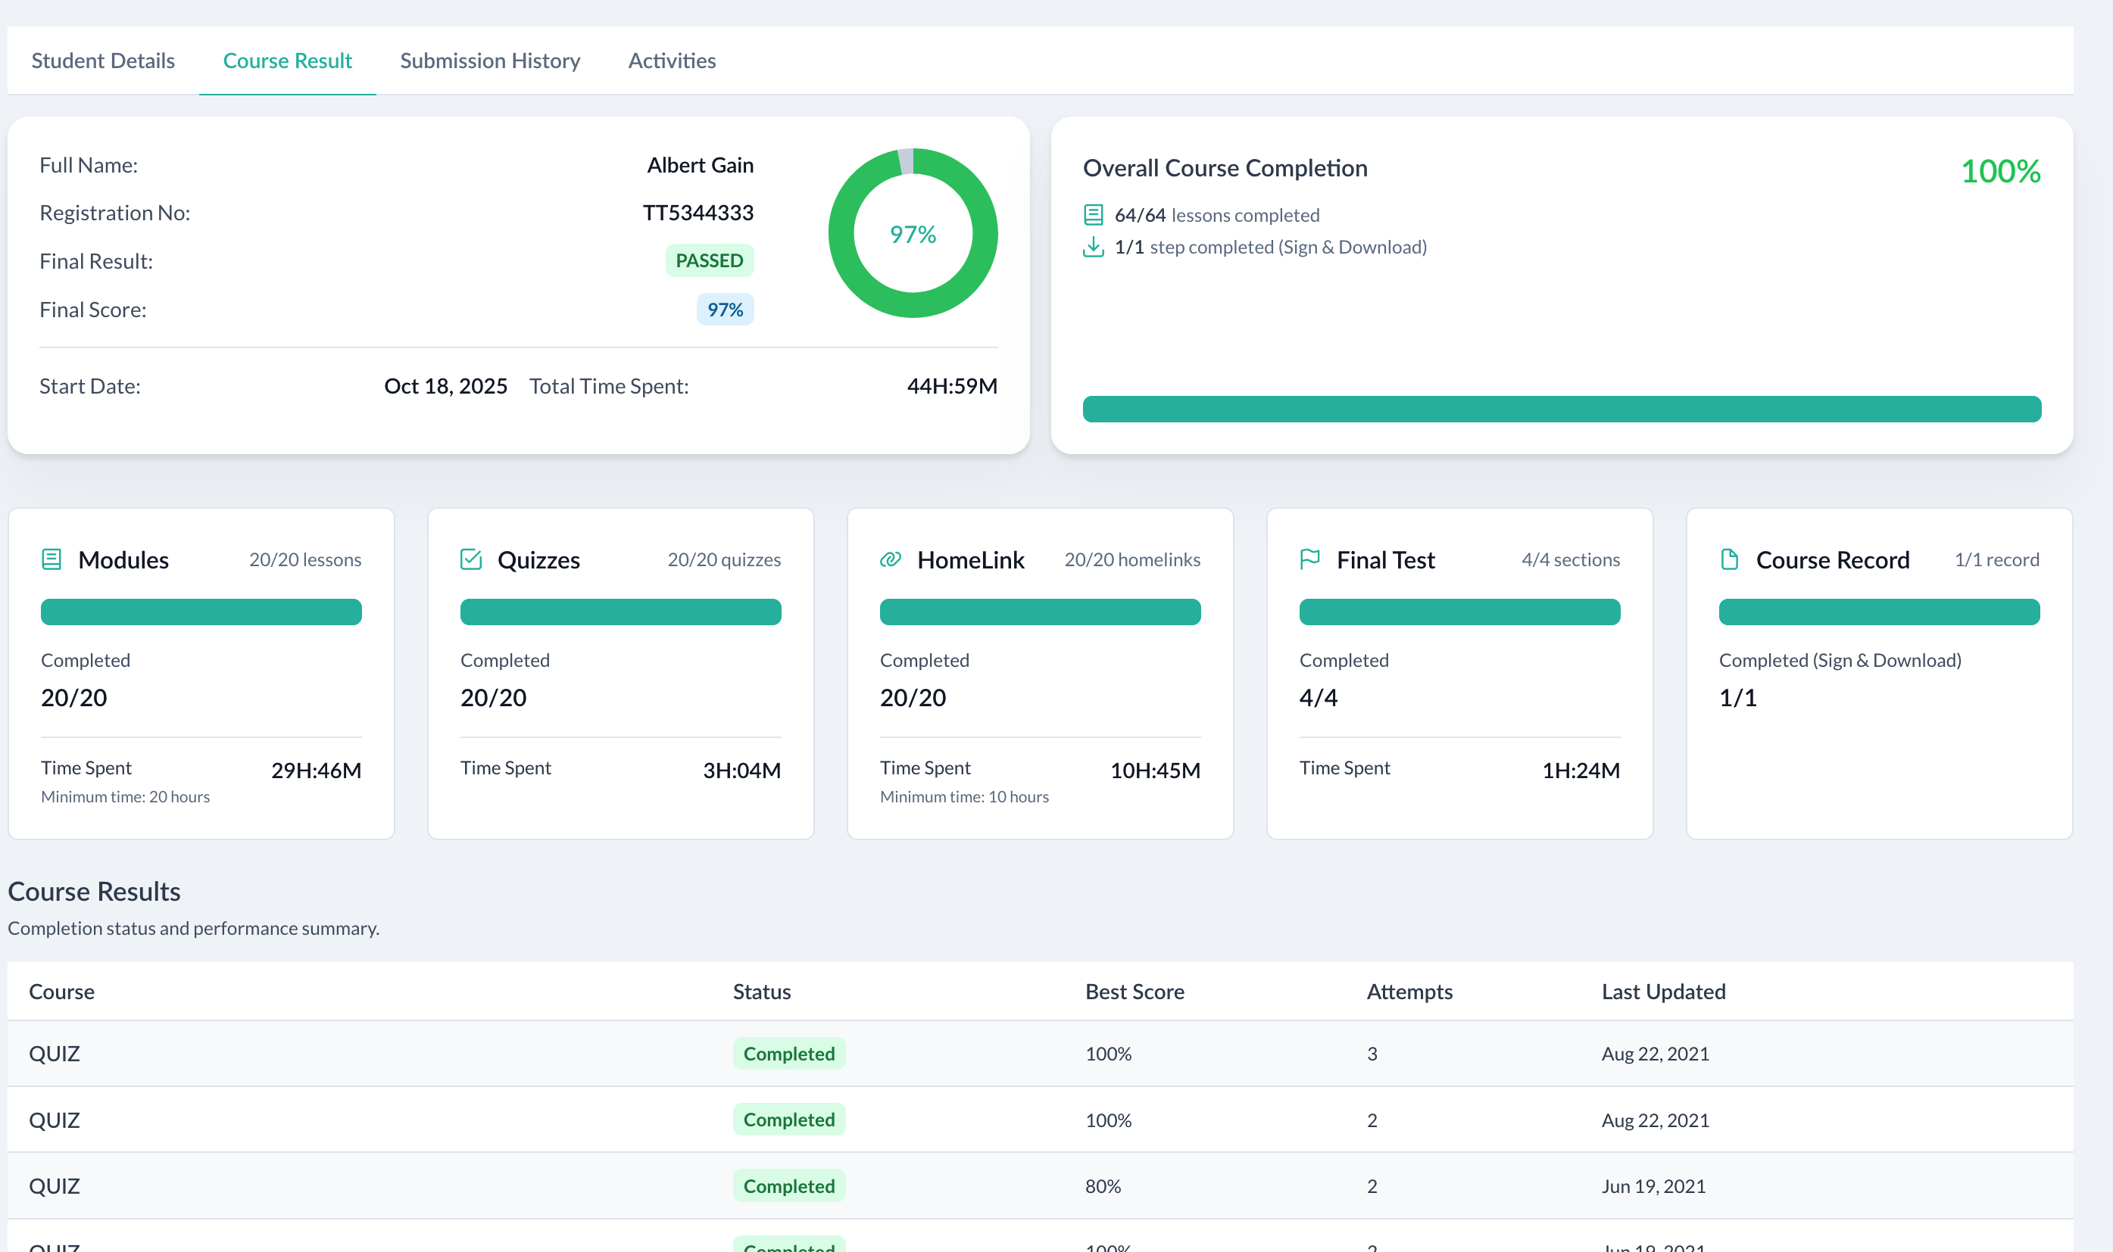Click the Quizzes checkmark icon
The height and width of the screenshot is (1252, 2113).
pyautogui.click(x=471, y=559)
